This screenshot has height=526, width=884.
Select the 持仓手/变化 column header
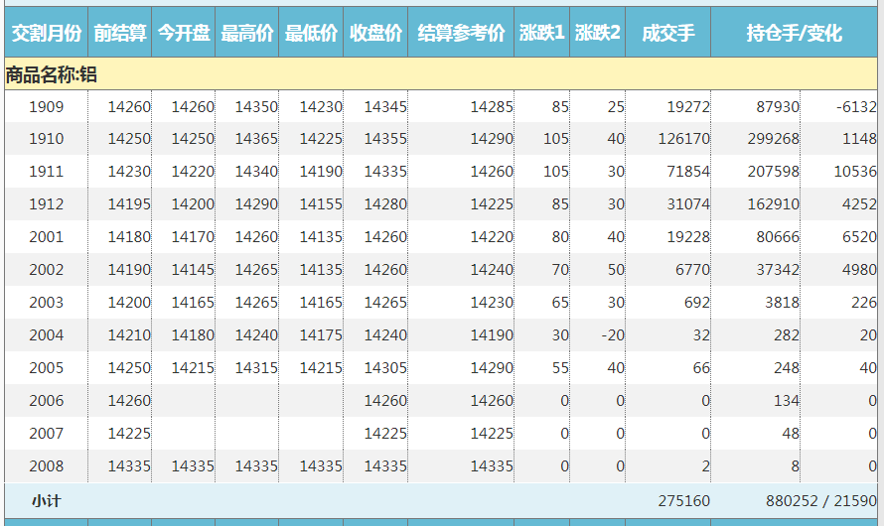pos(795,34)
